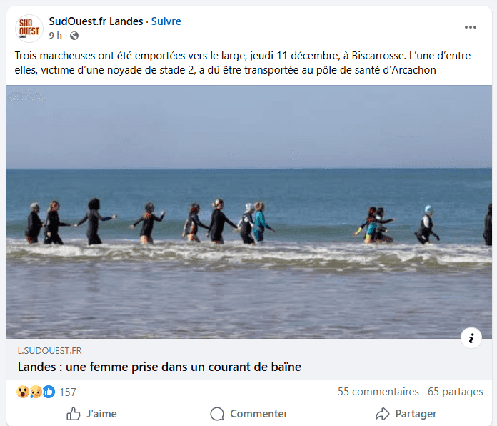This screenshot has height=426, width=497.
Task: Open headline 'Landes : une femme prise'
Action: coord(159,367)
